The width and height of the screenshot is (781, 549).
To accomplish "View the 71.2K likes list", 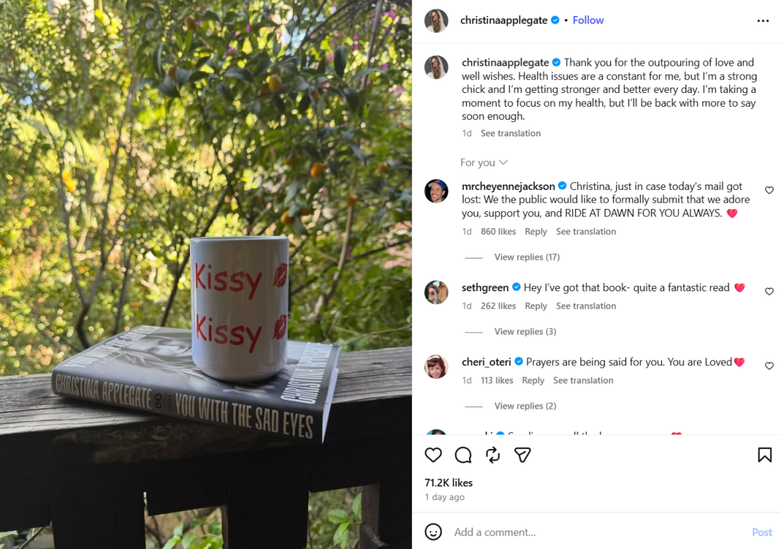I will click(448, 483).
